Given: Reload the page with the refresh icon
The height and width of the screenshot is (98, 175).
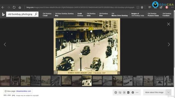Looking at the screenshot, I should click(x=14, y=7).
